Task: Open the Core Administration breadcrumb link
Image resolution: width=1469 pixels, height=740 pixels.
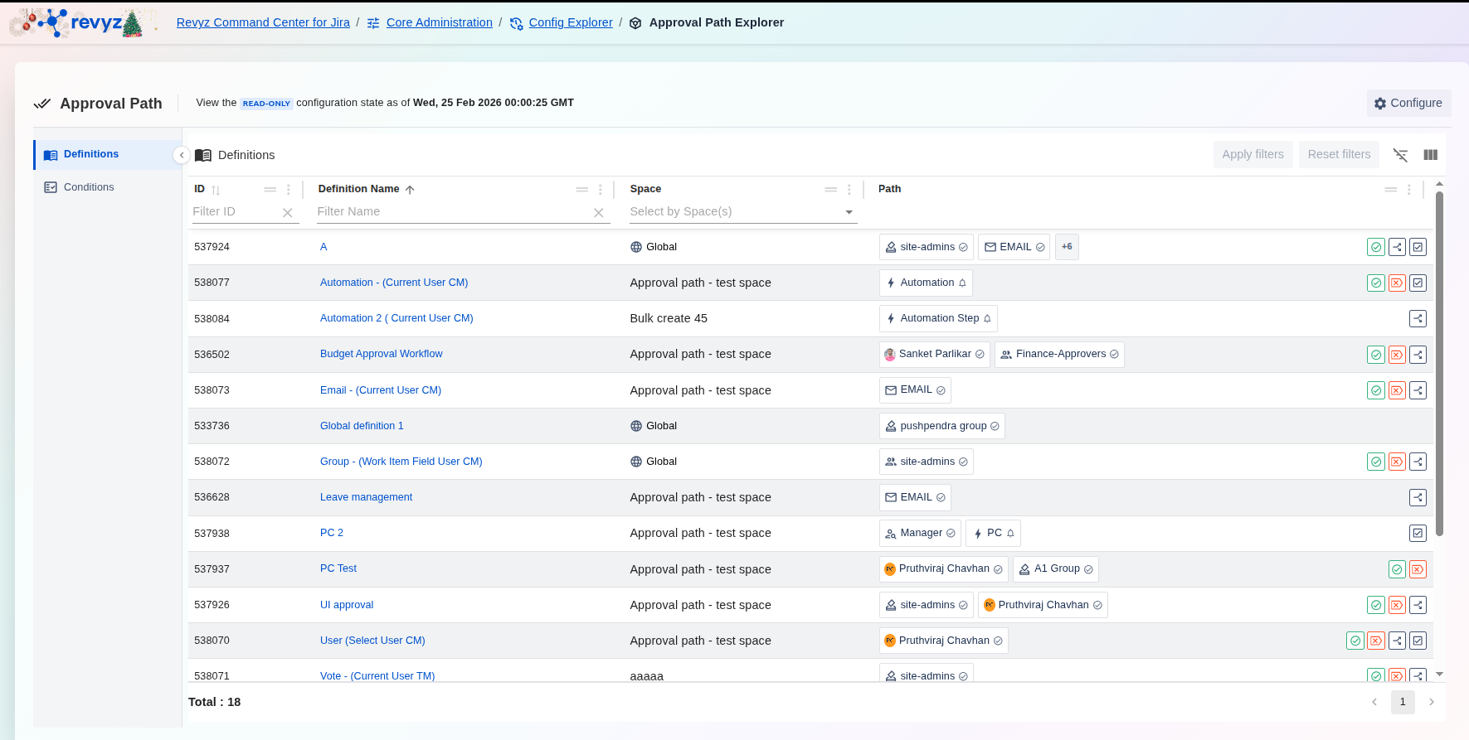Action: pyautogui.click(x=439, y=22)
